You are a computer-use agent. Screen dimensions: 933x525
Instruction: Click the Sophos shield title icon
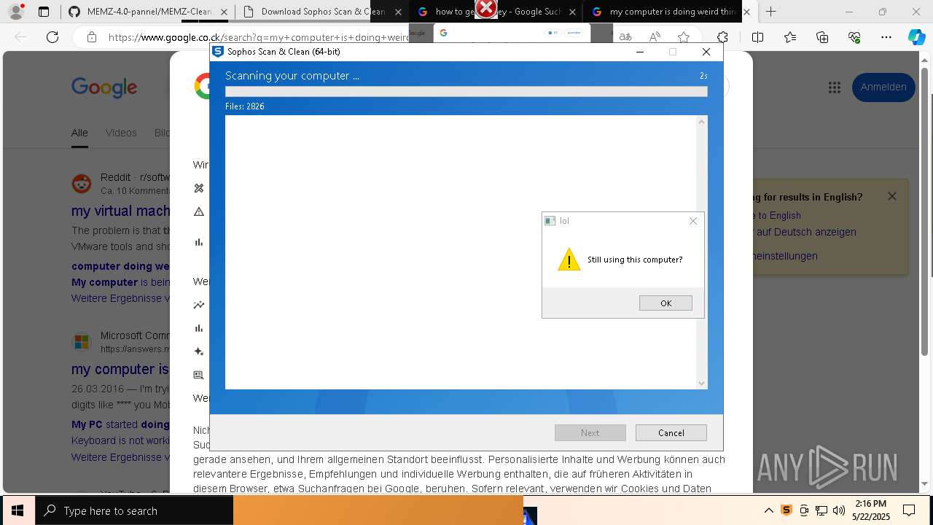point(217,52)
